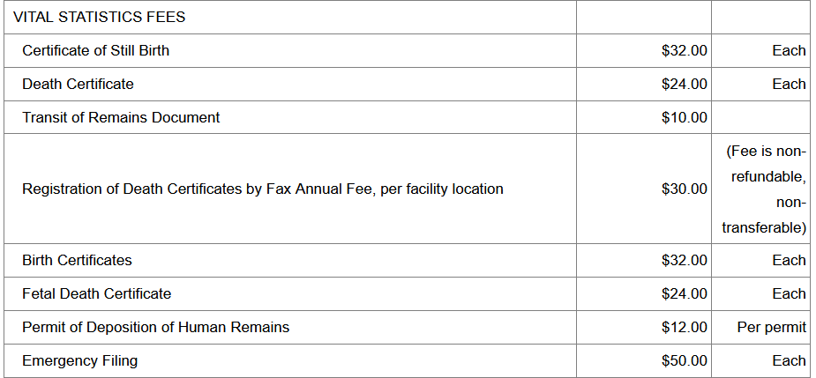
Task: Click Registration of Death Certificates by Fax text
Action: tap(262, 189)
